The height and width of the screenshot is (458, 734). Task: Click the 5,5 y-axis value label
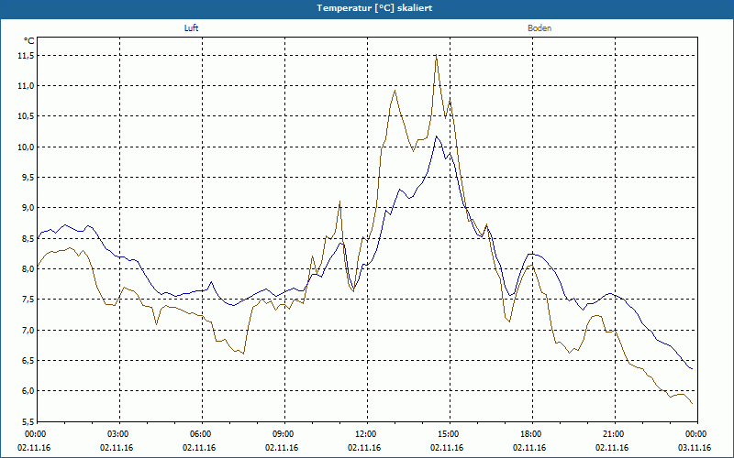pyautogui.click(x=26, y=421)
